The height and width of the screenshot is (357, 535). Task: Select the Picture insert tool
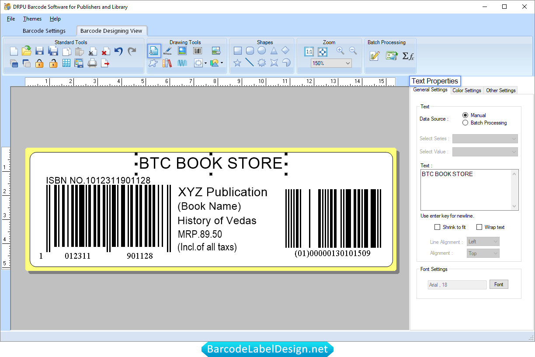pos(182,51)
